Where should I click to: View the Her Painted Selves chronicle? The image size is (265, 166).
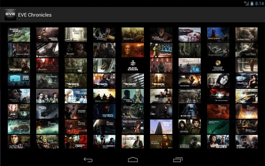click(218, 142)
